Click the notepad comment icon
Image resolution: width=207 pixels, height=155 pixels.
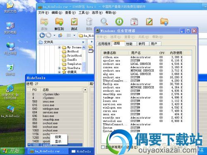click(x=149, y=21)
